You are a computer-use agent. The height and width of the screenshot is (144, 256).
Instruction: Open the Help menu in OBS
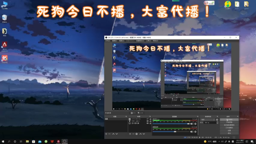click(156, 41)
